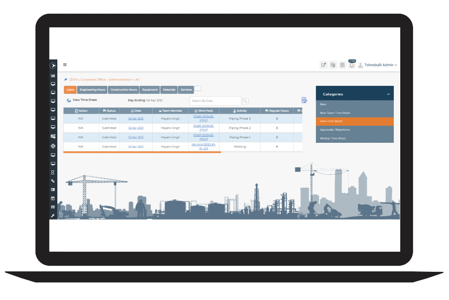
Task: Click the external link share icon
Action: click(x=323, y=65)
